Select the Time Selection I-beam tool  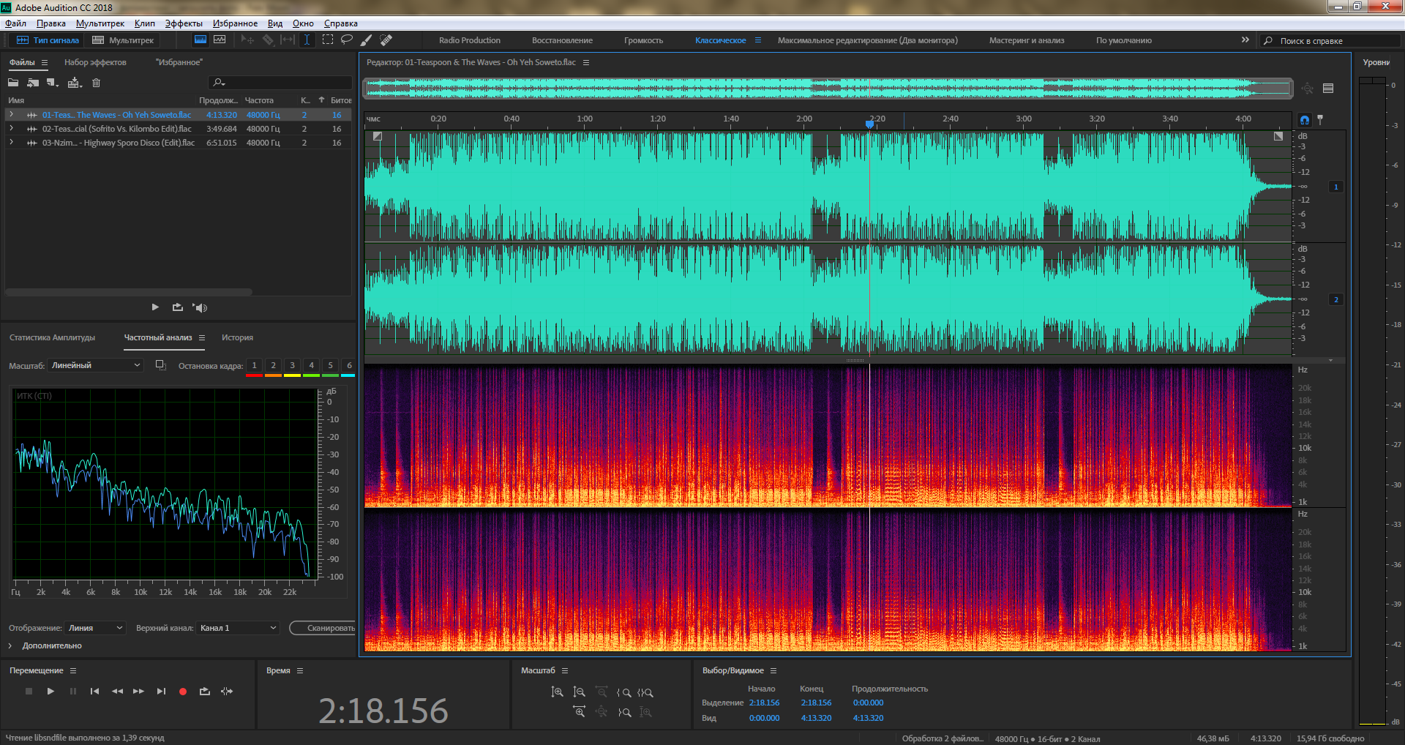tap(307, 40)
